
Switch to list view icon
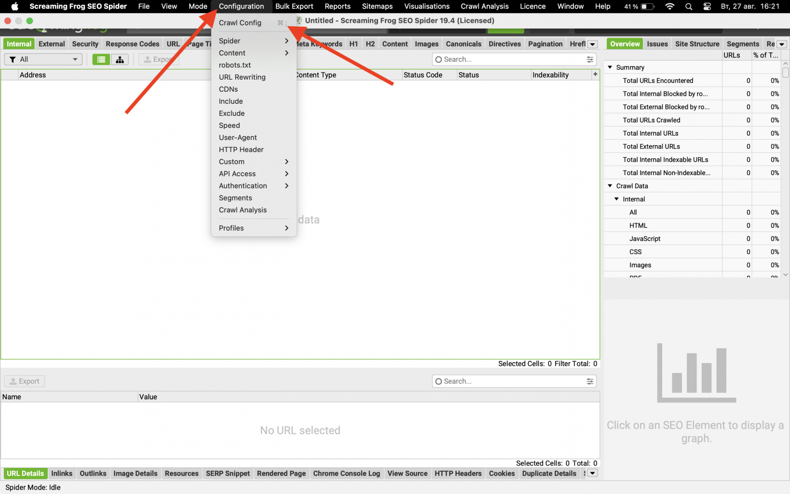(x=101, y=59)
